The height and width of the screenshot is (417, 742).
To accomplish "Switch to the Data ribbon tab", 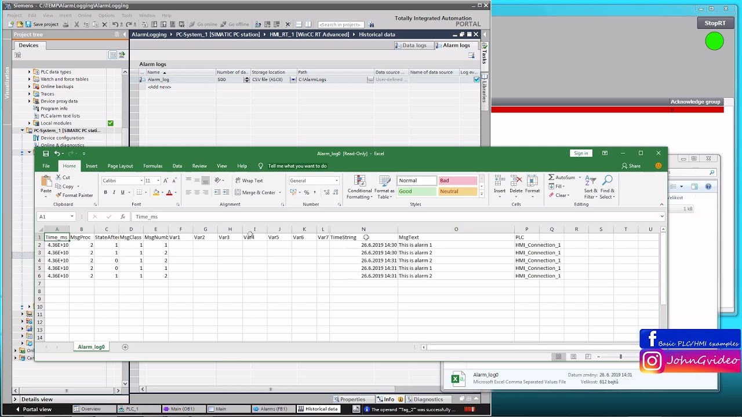I will 177,166.
